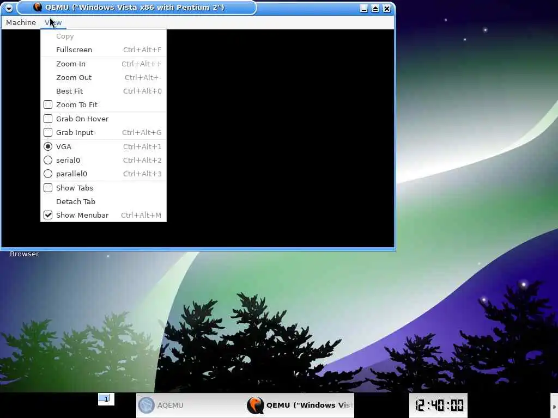Open the Browser desktop shortcut
558x418 pixels.
pos(24,254)
